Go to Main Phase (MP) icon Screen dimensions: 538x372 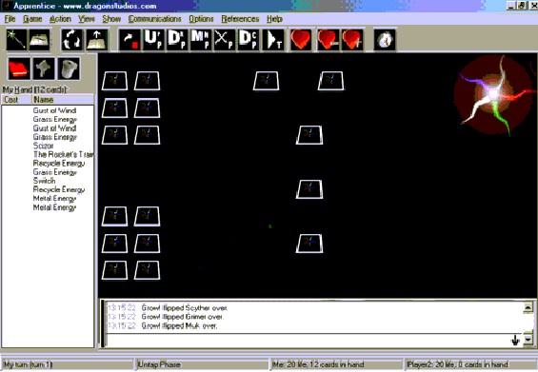pos(201,40)
